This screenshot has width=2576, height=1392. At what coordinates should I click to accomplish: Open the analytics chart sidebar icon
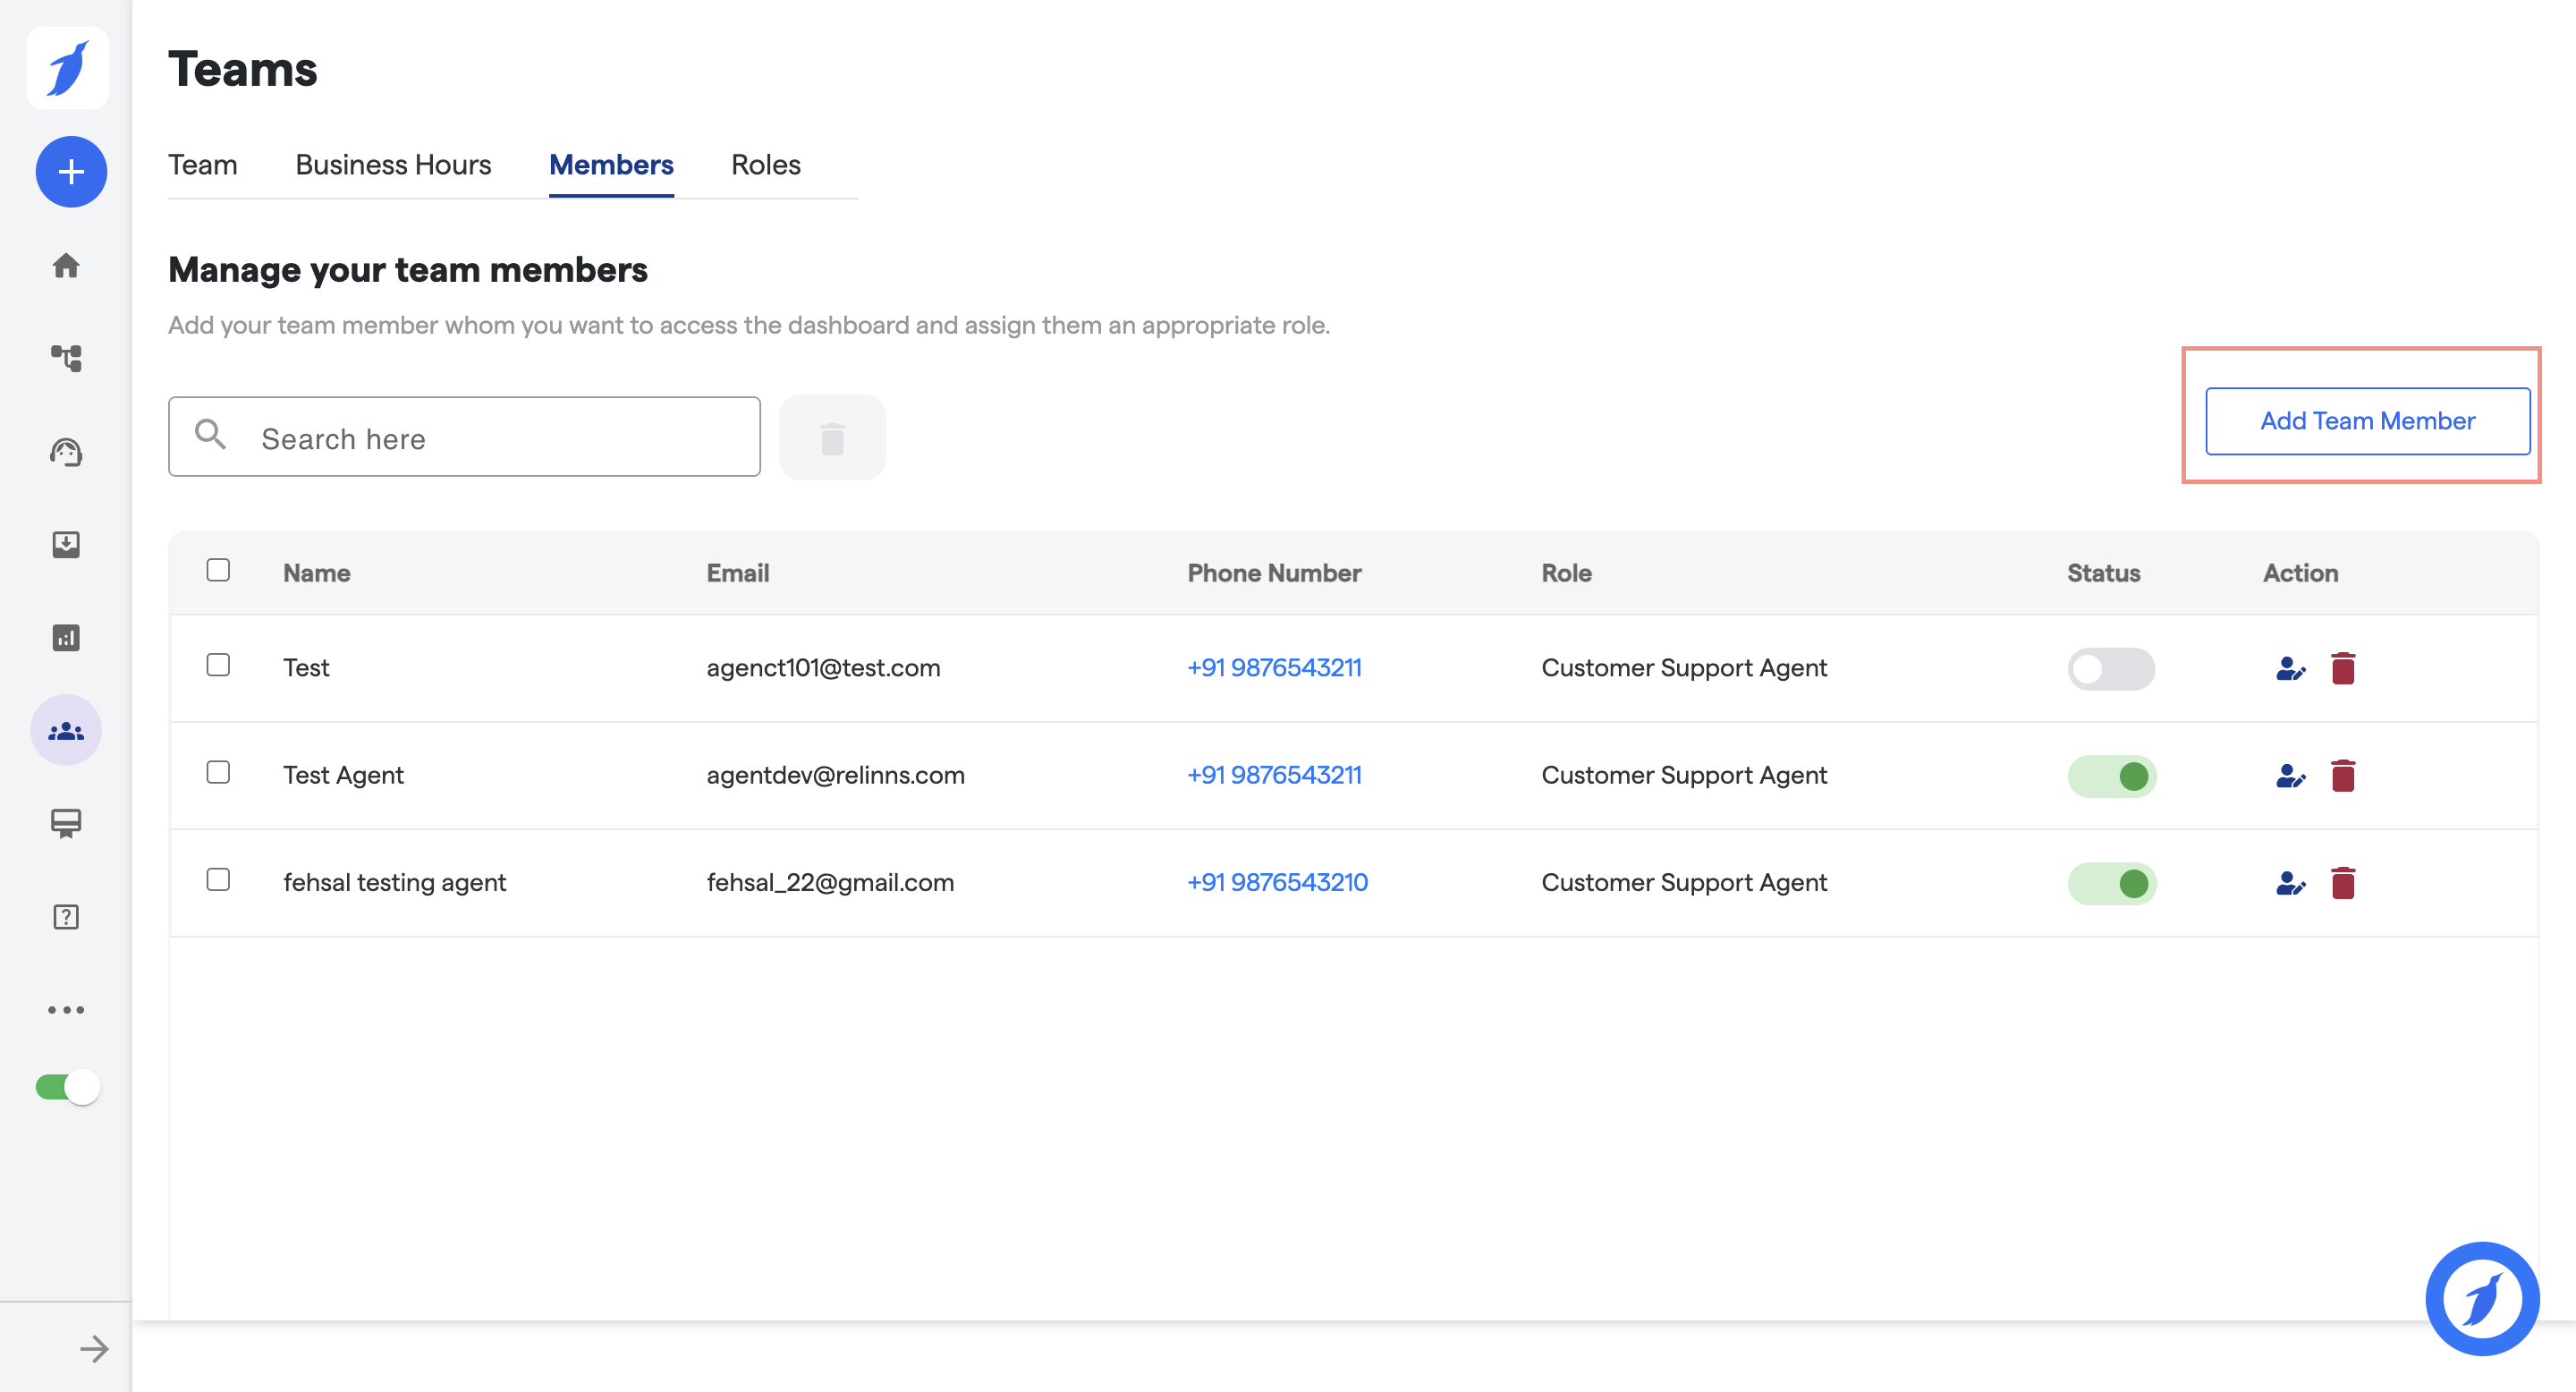click(x=66, y=638)
